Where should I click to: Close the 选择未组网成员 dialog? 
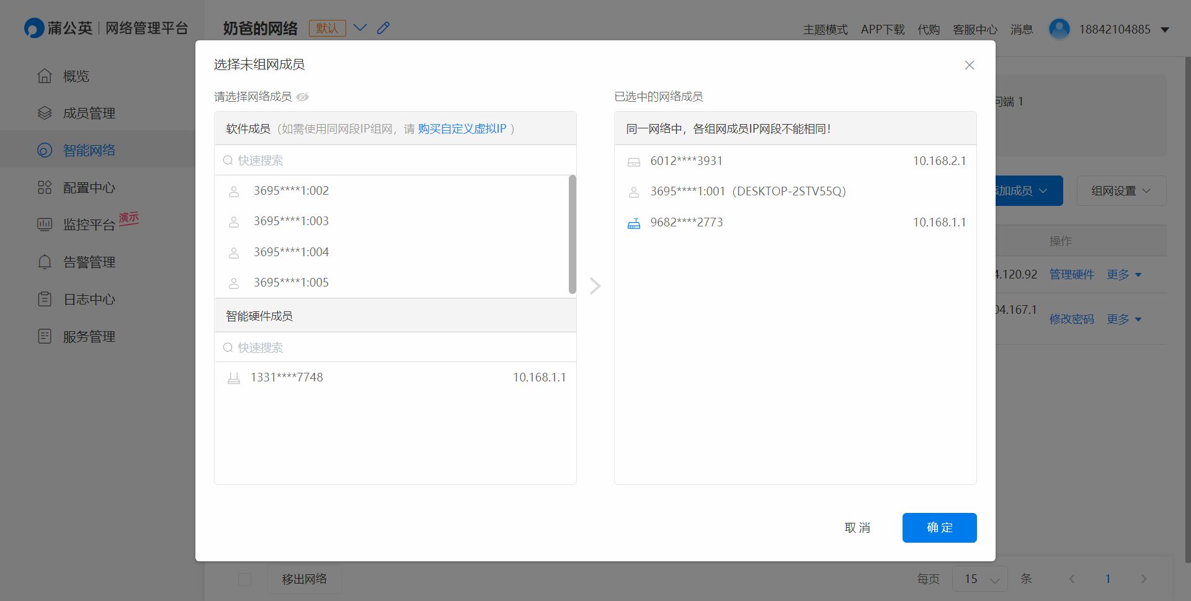click(969, 65)
